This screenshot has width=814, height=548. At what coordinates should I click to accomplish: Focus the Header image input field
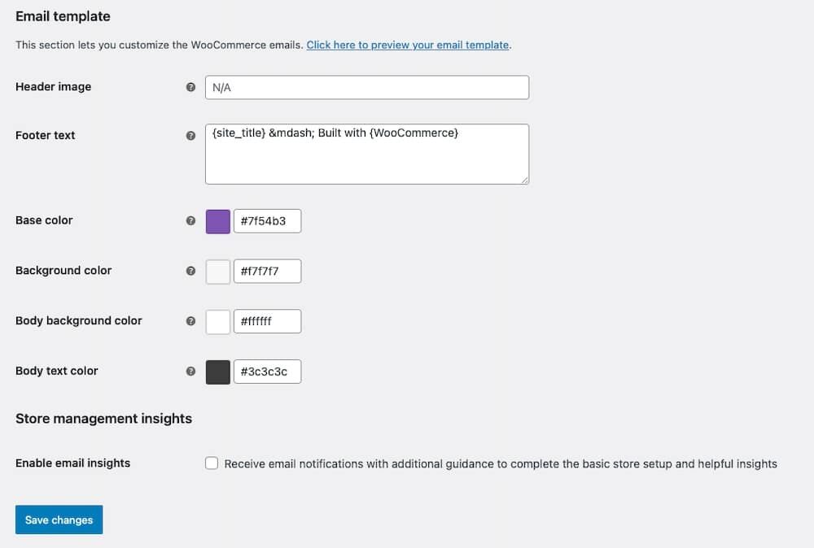(x=366, y=88)
